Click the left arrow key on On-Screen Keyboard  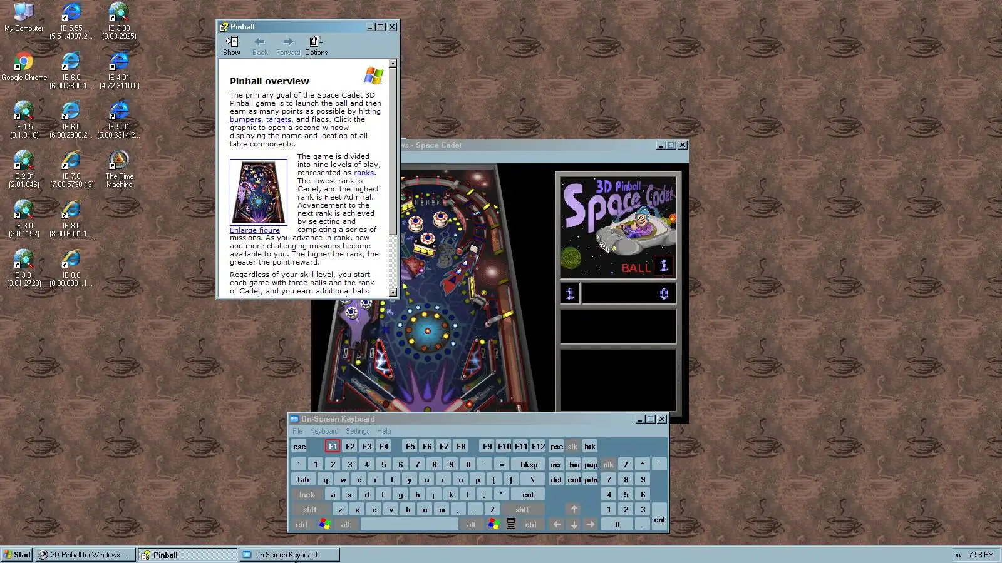tap(557, 524)
